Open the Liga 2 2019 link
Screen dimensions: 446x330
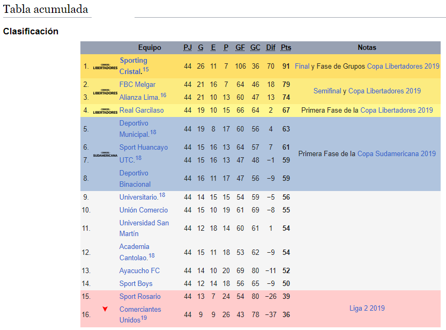click(367, 308)
